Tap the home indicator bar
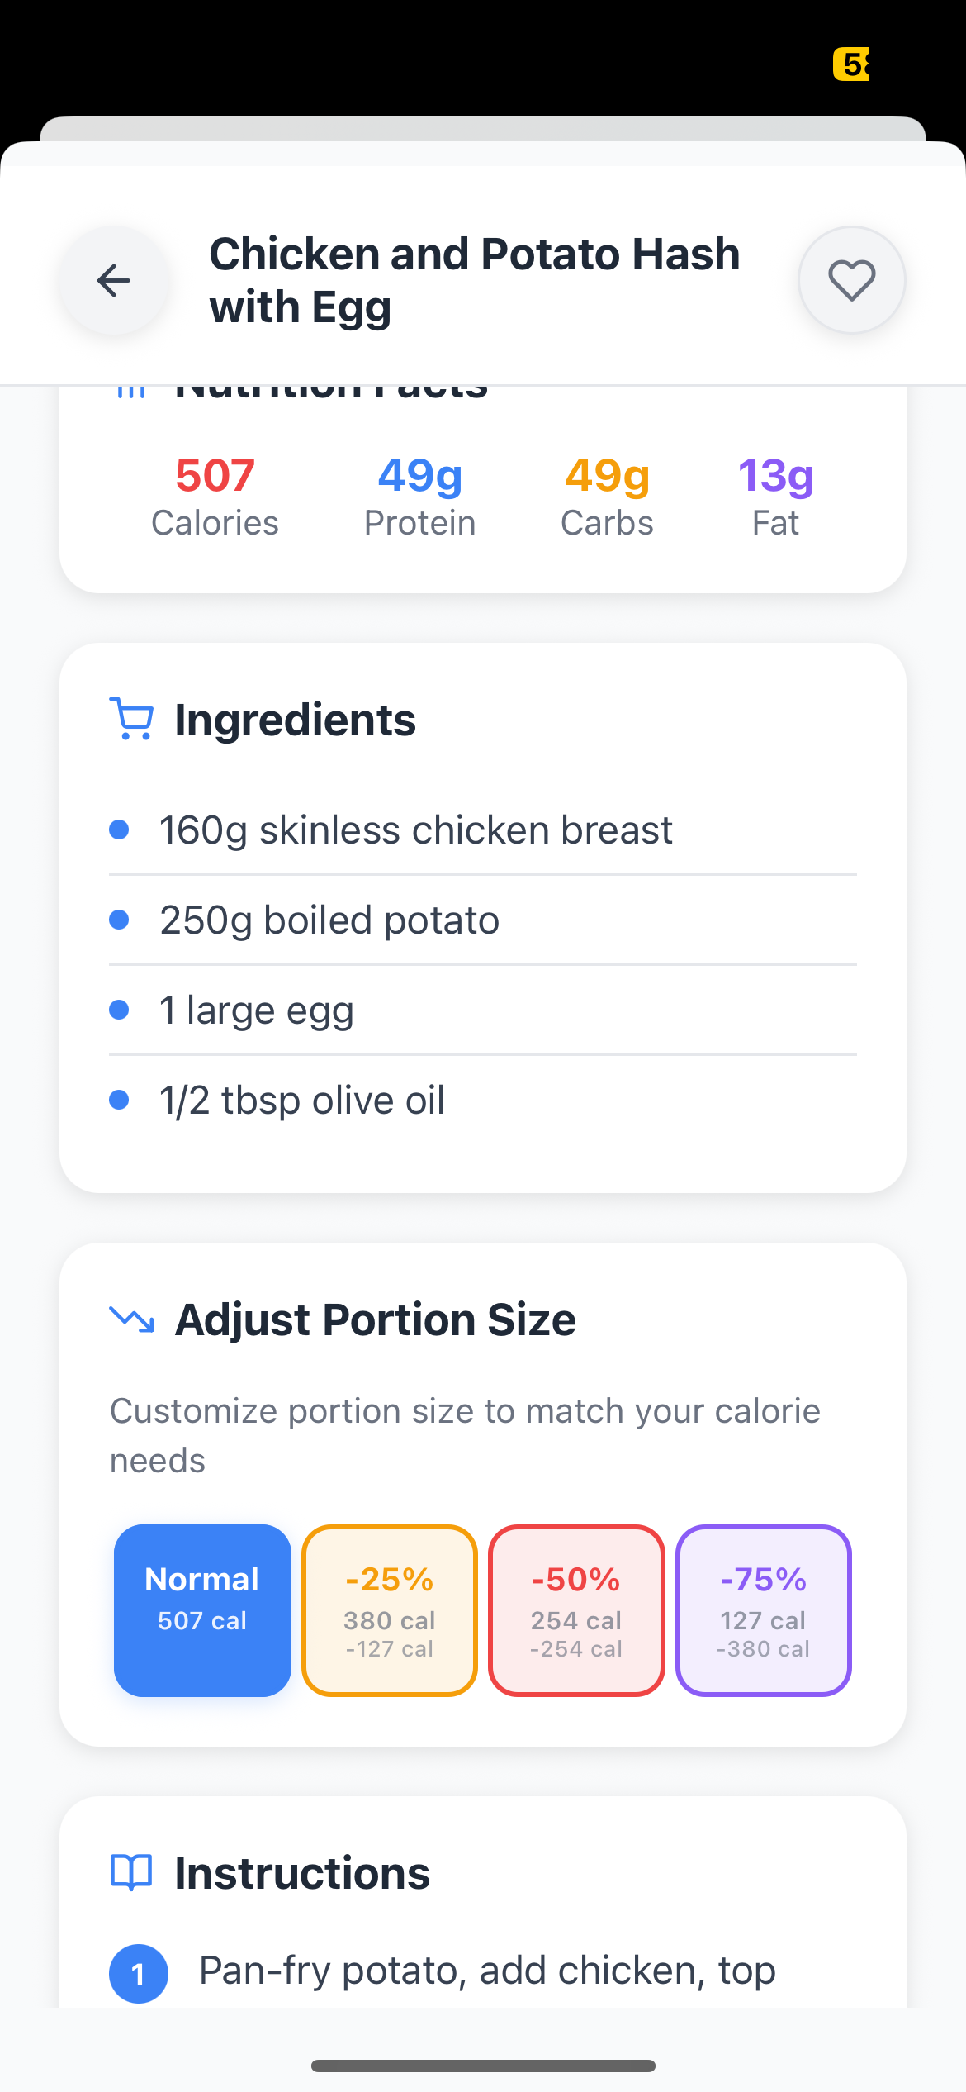Screen dimensions: 966x2092 [483, 2066]
